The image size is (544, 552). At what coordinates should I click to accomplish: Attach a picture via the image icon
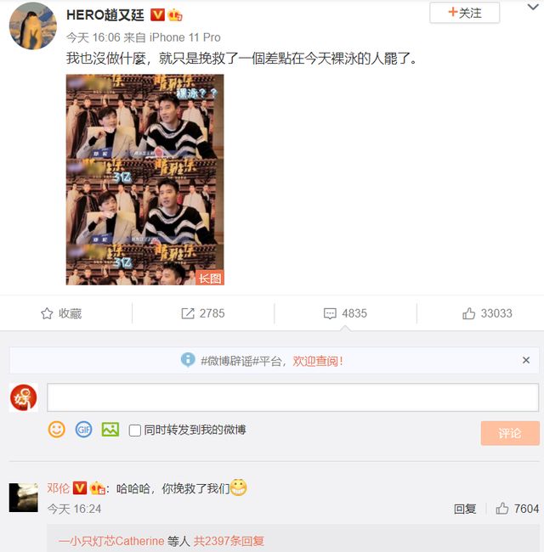click(x=110, y=430)
